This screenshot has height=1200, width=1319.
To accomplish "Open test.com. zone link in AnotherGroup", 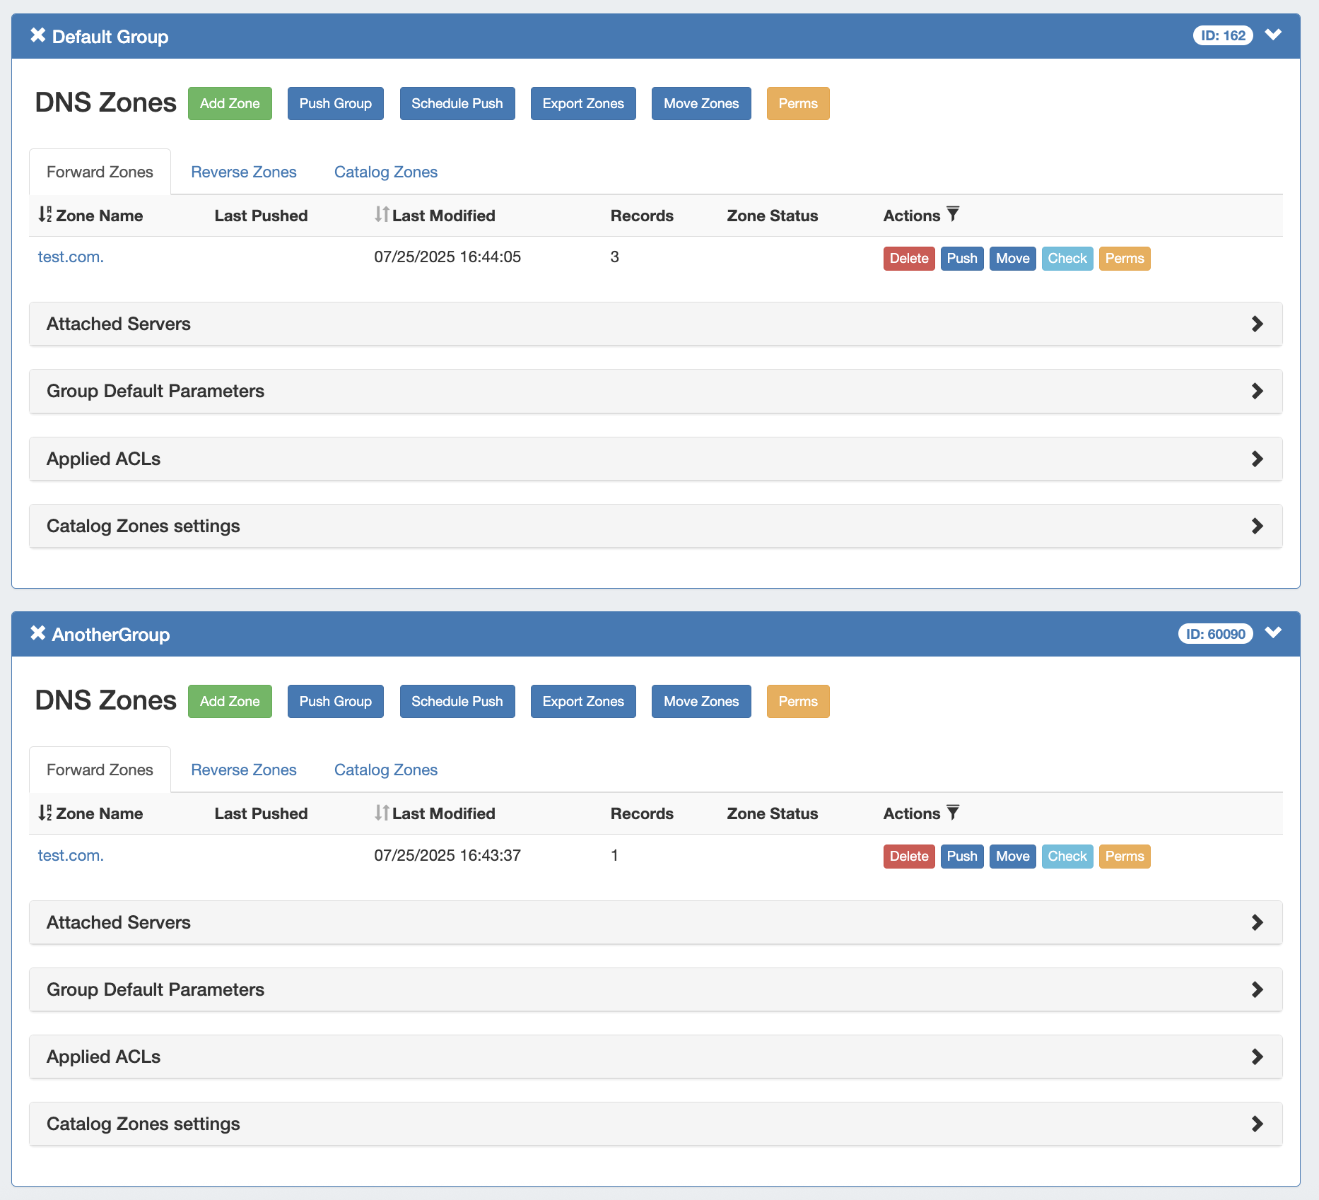I will tap(71, 856).
